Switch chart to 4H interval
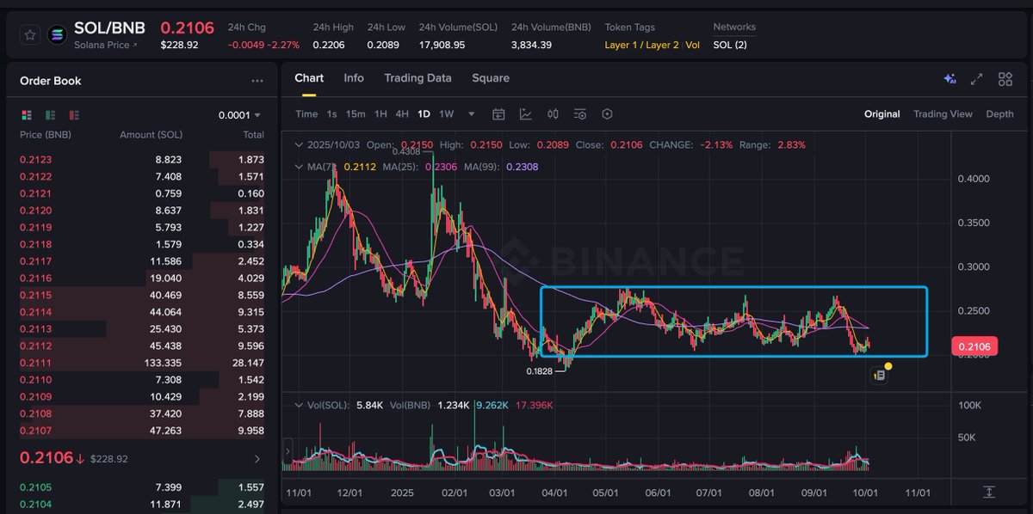 pos(402,114)
